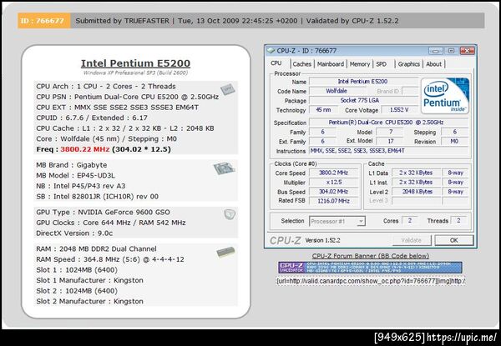Click the motherboard icon next to MB Brand
The image size is (501, 346).
(x=224, y=168)
